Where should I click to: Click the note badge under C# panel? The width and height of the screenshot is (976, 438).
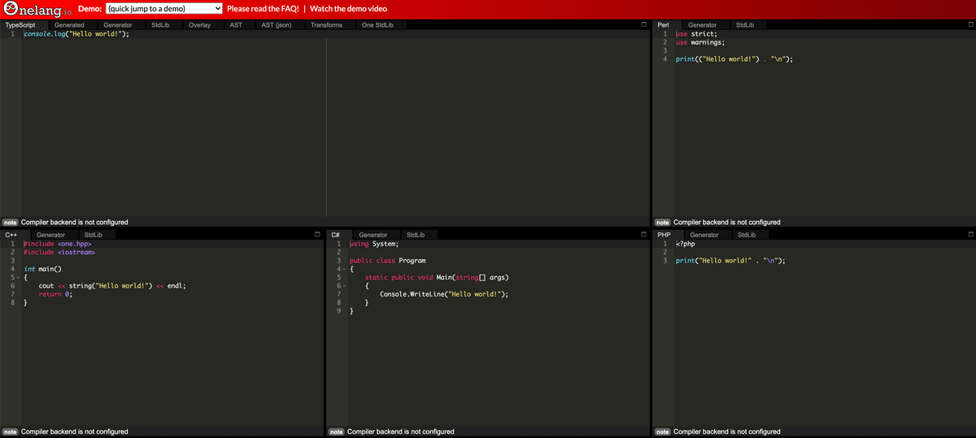(336, 431)
